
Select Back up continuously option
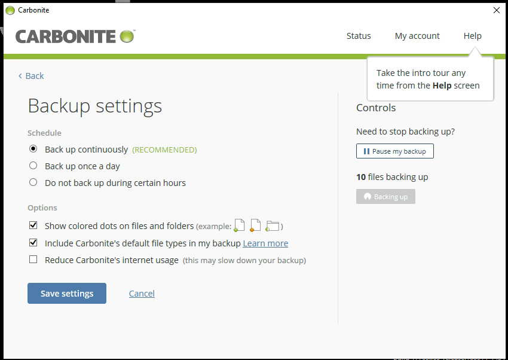coord(33,149)
